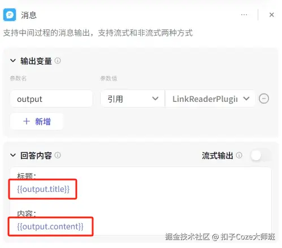Toggle the 流式输出 streaming switch
The height and width of the screenshot is (248, 282).
click(261, 156)
